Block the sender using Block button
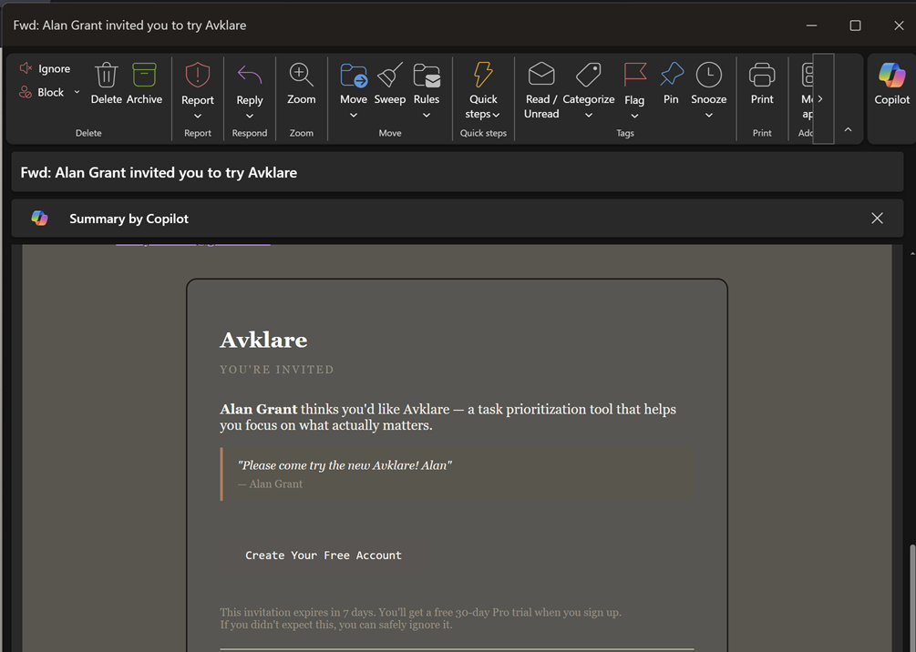The image size is (916, 652). click(x=42, y=92)
